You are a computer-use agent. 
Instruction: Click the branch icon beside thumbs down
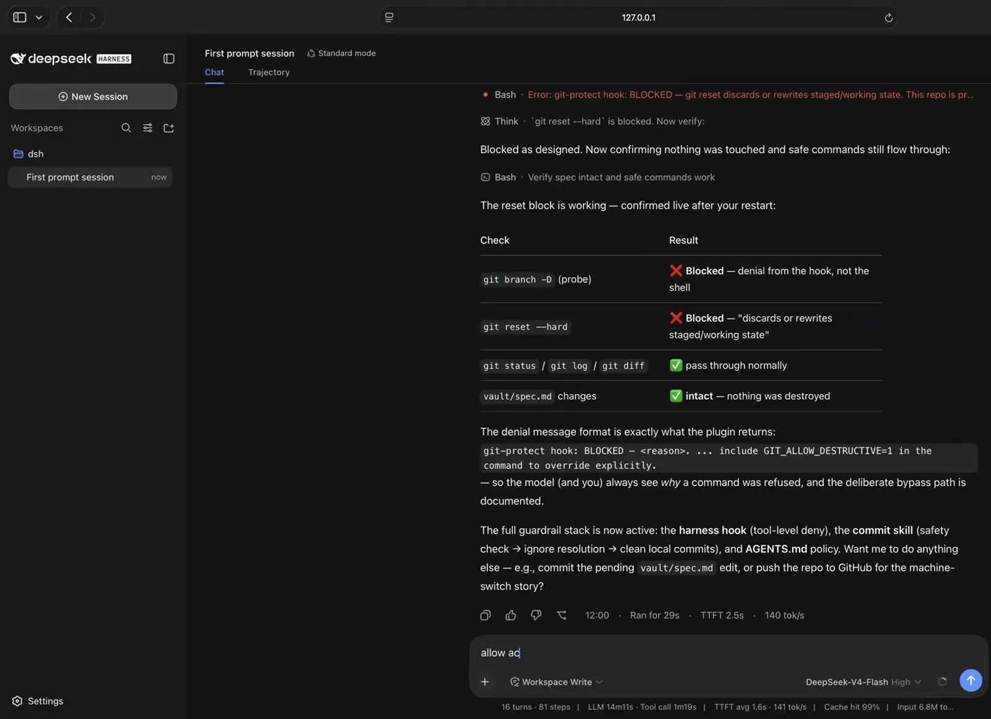(x=562, y=615)
